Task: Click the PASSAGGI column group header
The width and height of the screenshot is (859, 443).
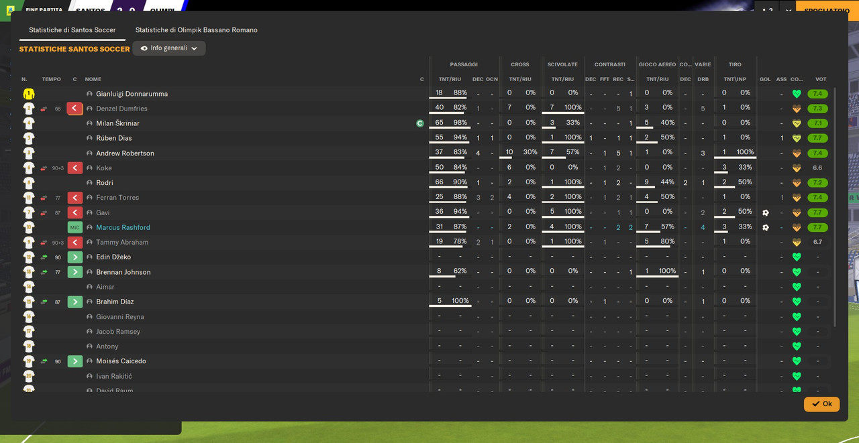Action: coord(464,64)
